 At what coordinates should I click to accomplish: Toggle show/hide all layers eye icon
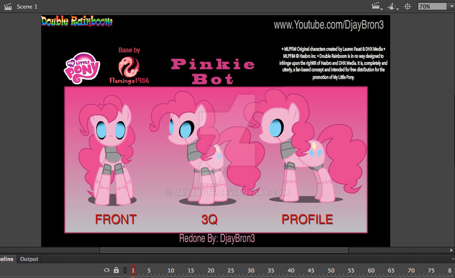[x=107, y=270]
